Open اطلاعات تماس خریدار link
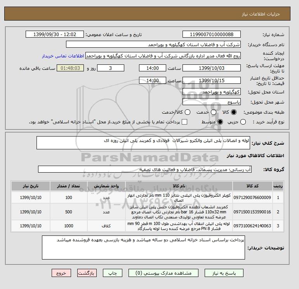Screen dimensions: 299x289 pyautogui.click(x=63, y=56)
